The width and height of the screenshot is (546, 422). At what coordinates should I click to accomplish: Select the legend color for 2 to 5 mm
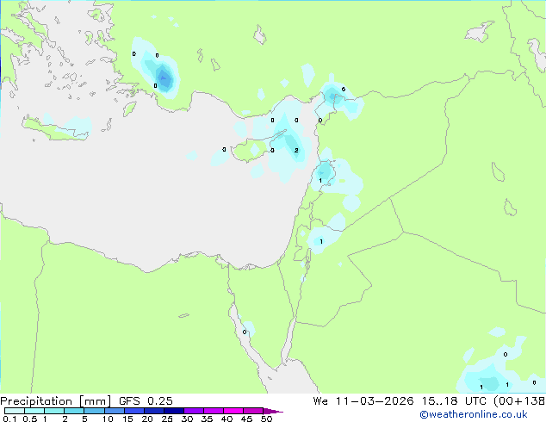(x=74, y=411)
